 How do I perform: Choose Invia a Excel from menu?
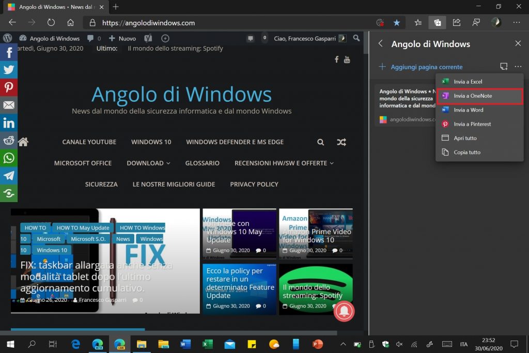tap(468, 82)
